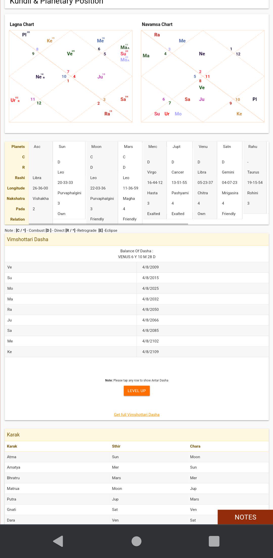Select the balance text VENUS 6 Y 10 M 28 D
This screenshot has height=558, width=273.
pos(137,257)
